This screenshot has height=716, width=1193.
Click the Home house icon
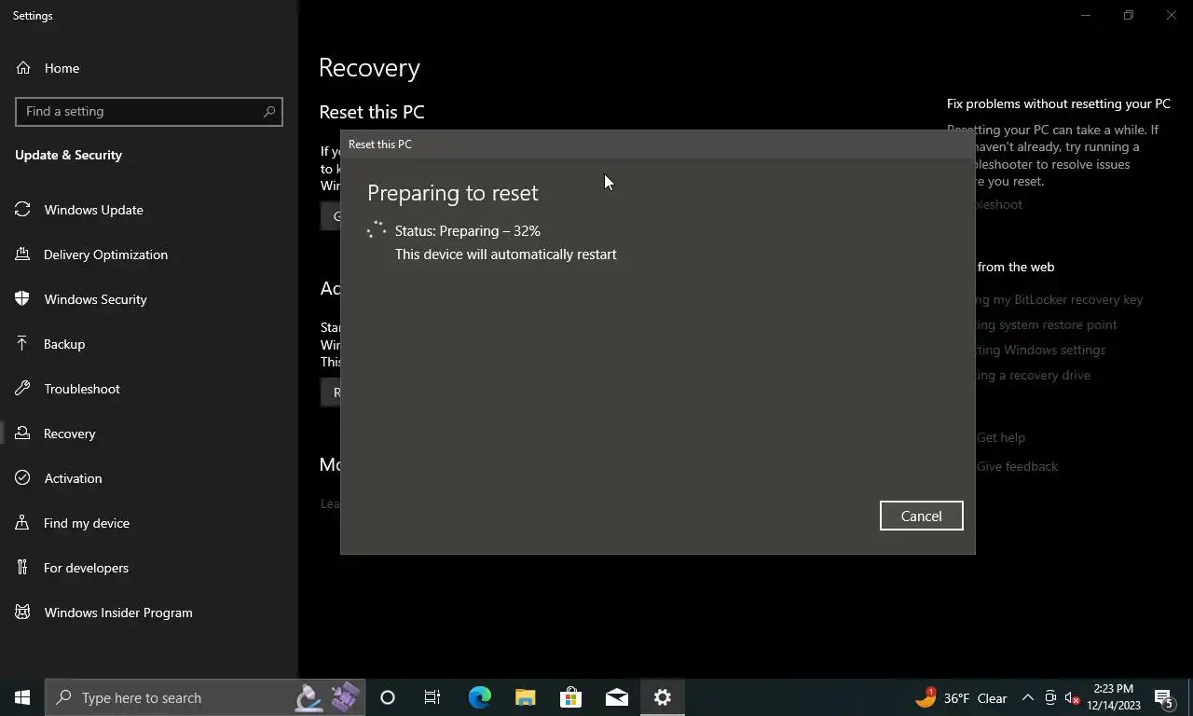23,68
